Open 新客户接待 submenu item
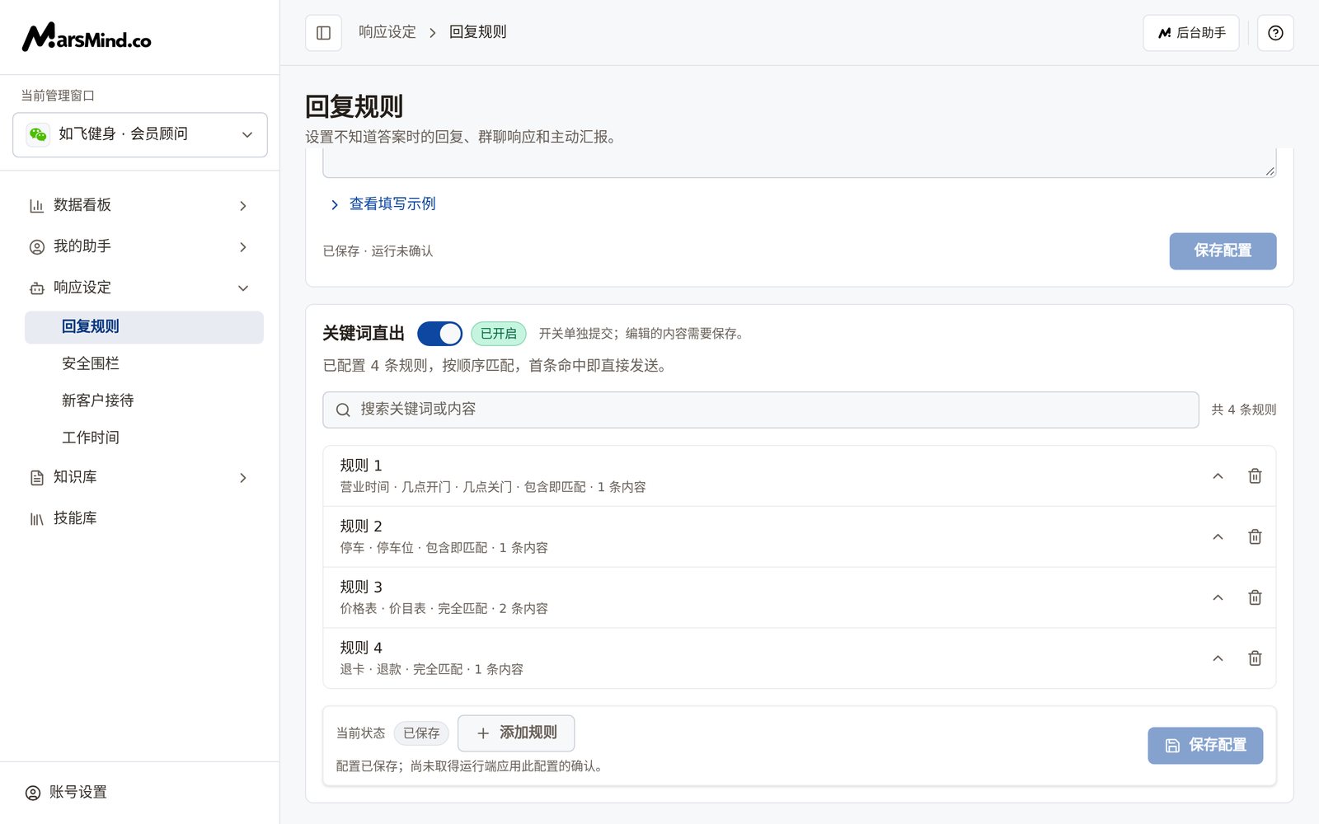 coord(144,400)
